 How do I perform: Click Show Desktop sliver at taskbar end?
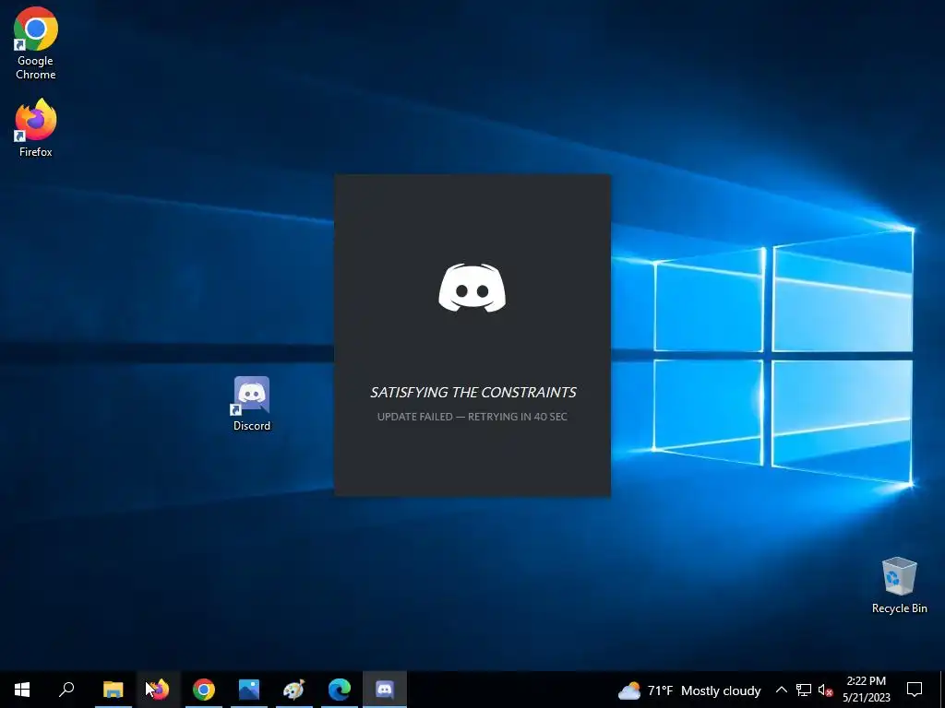(x=942, y=690)
